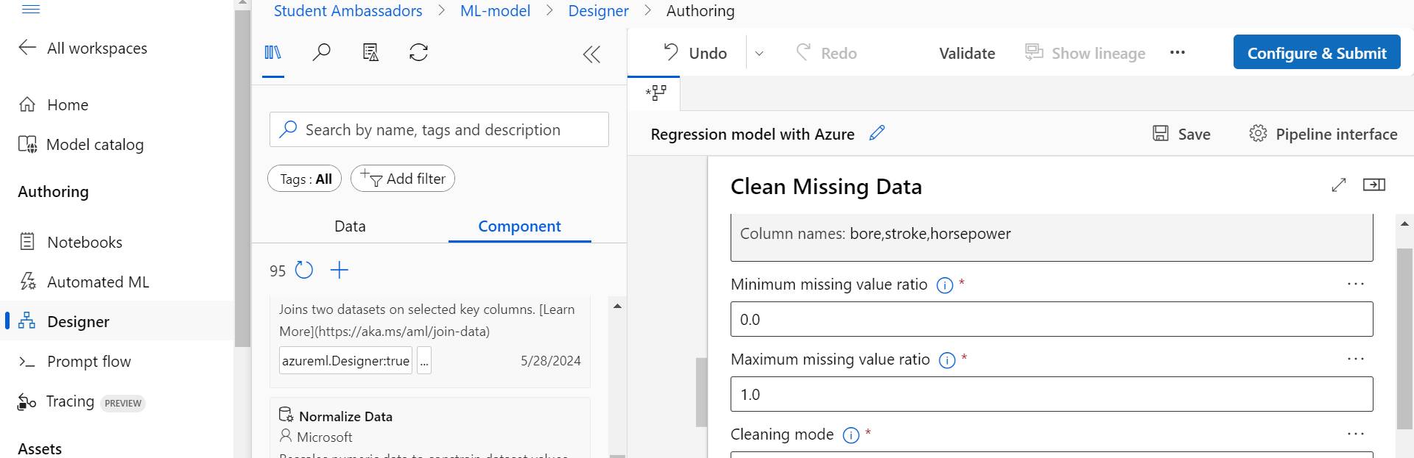Open the search magnifier panel
Viewport: 1414px width, 458px height.
coord(322,53)
